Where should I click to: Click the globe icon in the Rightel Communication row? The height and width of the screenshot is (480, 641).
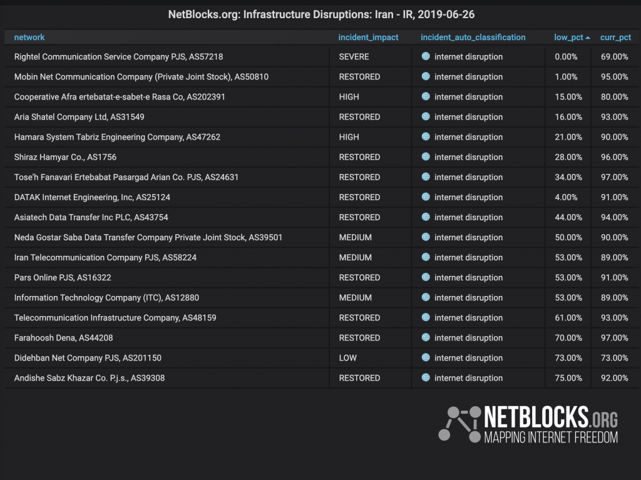426,56
